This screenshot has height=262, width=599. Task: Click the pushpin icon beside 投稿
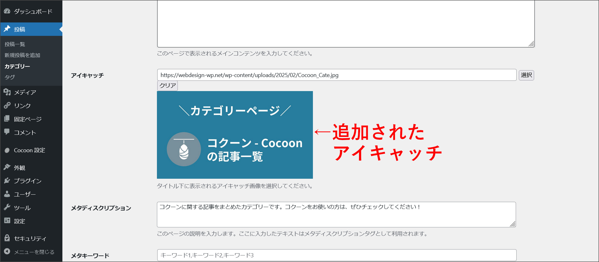coord(7,29)
